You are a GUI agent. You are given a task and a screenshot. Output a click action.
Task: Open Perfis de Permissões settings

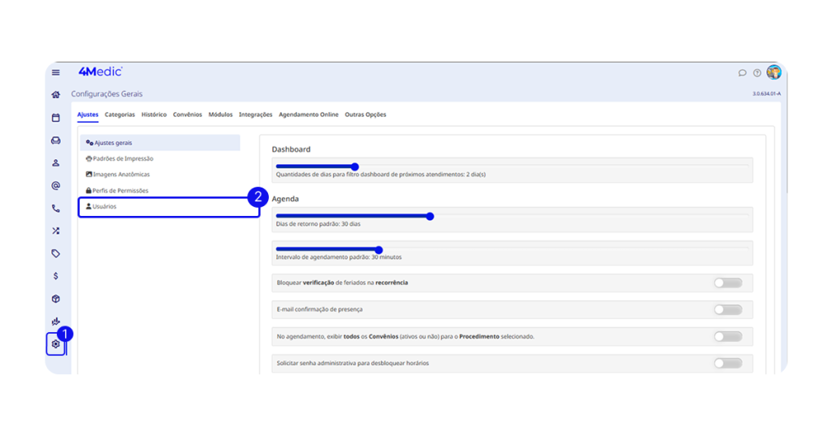(120, 191)
